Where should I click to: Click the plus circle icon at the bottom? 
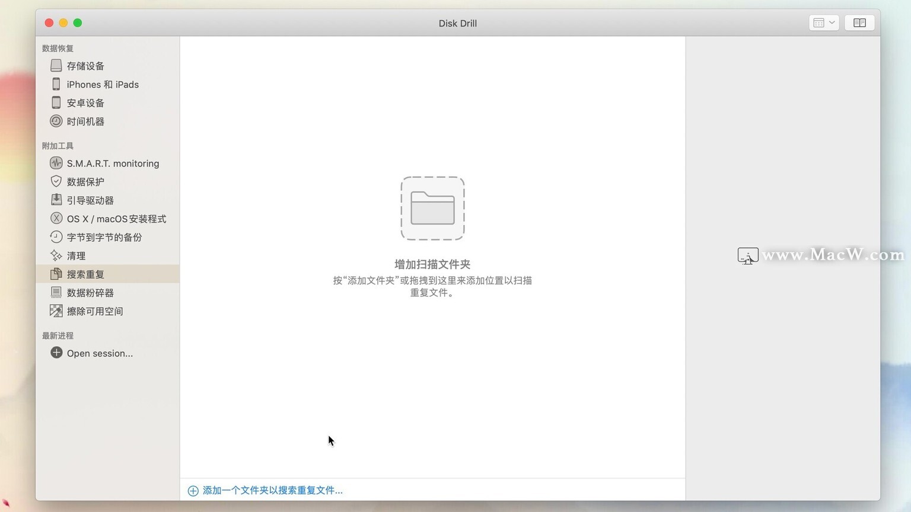pos(193,491)
